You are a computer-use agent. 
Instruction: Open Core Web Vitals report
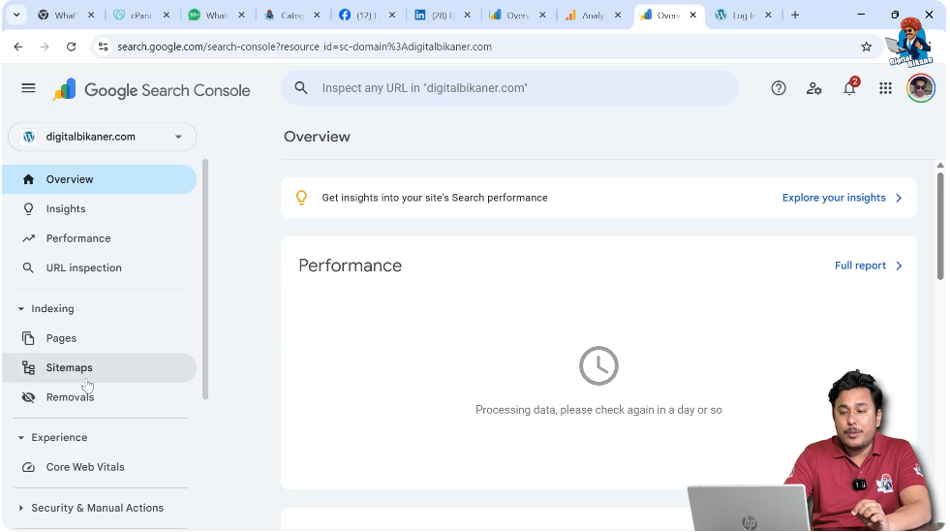click(99, 467)
